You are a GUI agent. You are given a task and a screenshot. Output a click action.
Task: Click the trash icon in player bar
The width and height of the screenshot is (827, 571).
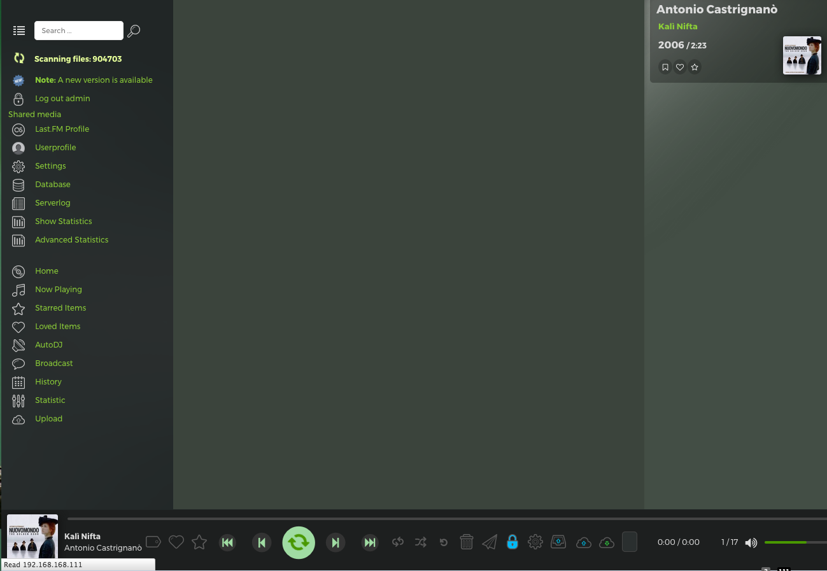(467, 542)
